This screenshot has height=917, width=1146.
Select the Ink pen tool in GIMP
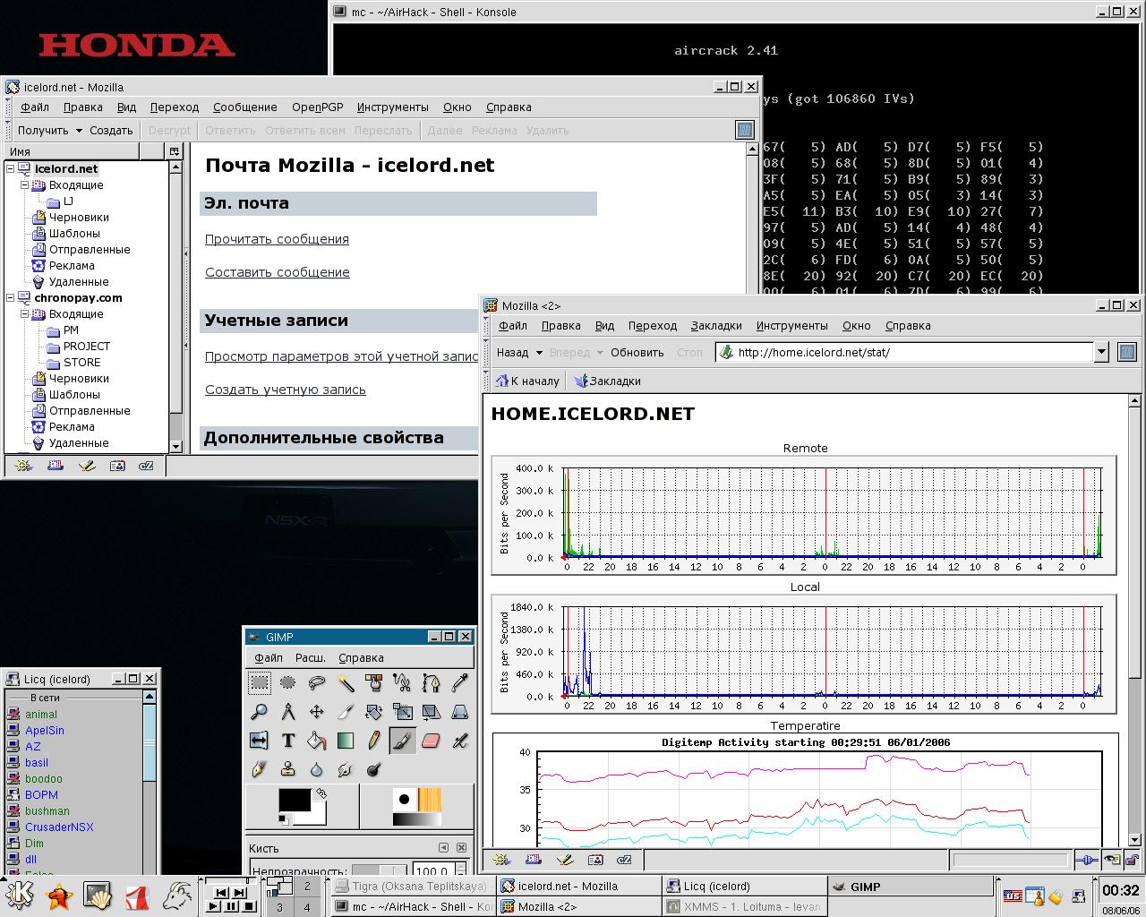point(259,769)
